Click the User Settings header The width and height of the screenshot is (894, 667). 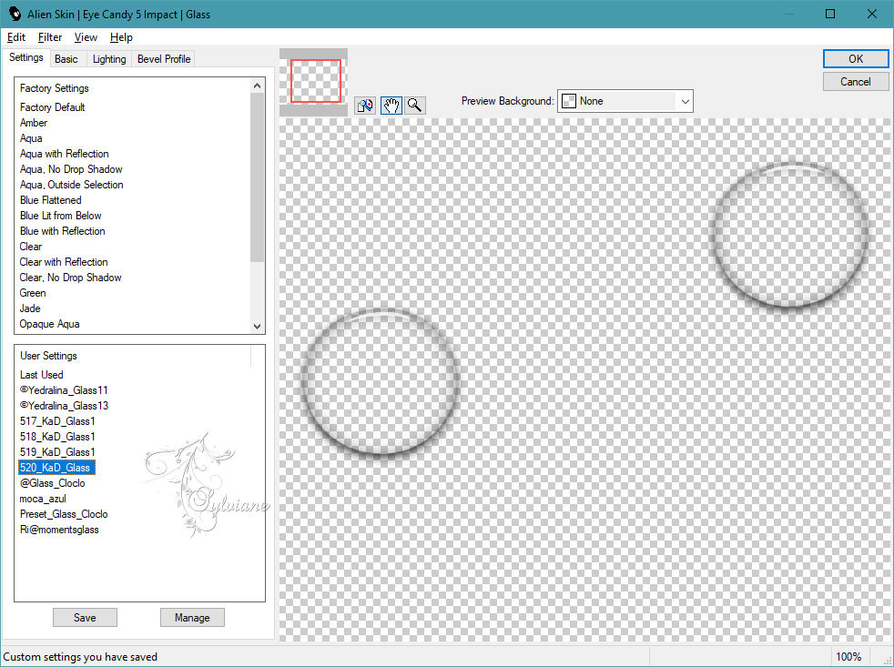pos(48,355)
